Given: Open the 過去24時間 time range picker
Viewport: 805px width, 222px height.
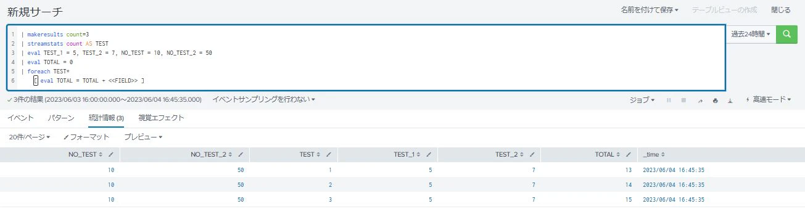Looking at the screenshot, I should 751,35.
